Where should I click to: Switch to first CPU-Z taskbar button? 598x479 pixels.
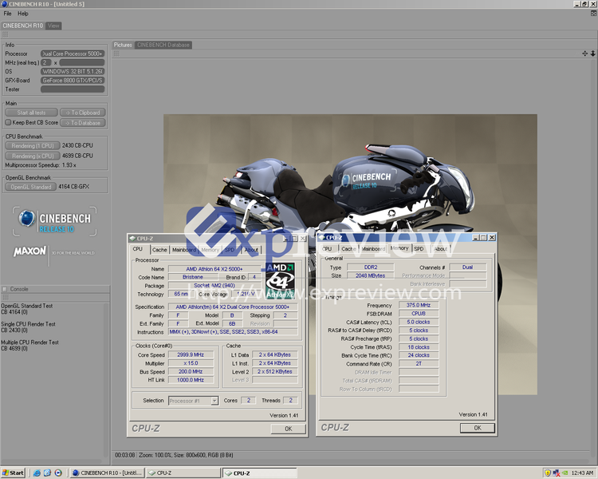183,473
